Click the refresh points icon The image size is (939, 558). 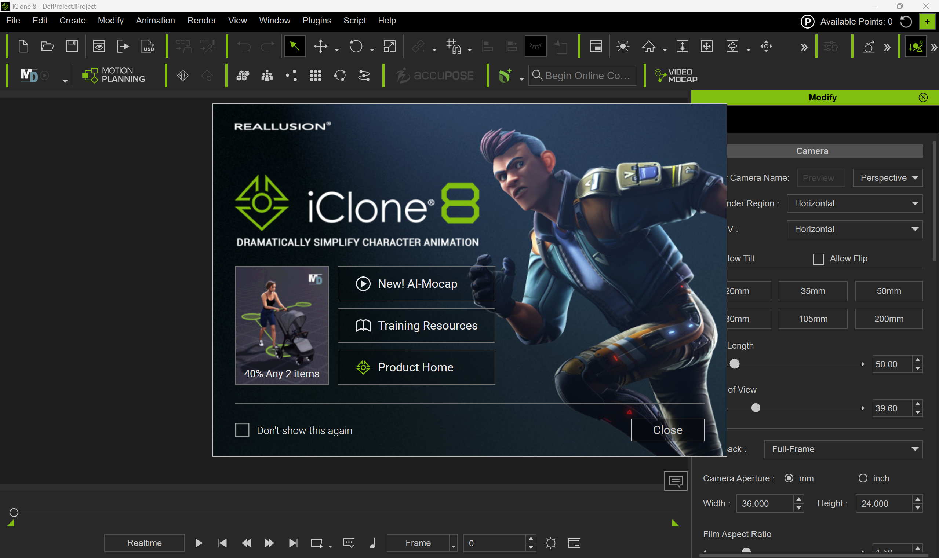coord(906,22)
